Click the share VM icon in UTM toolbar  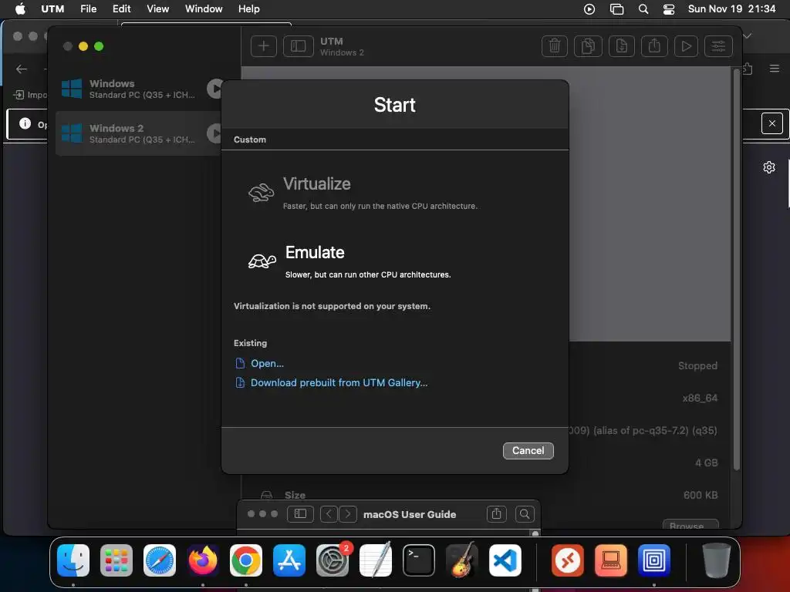click(x=654, y=46)
